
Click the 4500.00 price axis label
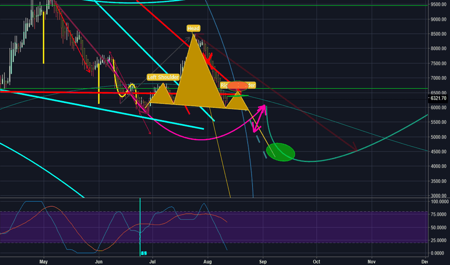pos(438,152)
